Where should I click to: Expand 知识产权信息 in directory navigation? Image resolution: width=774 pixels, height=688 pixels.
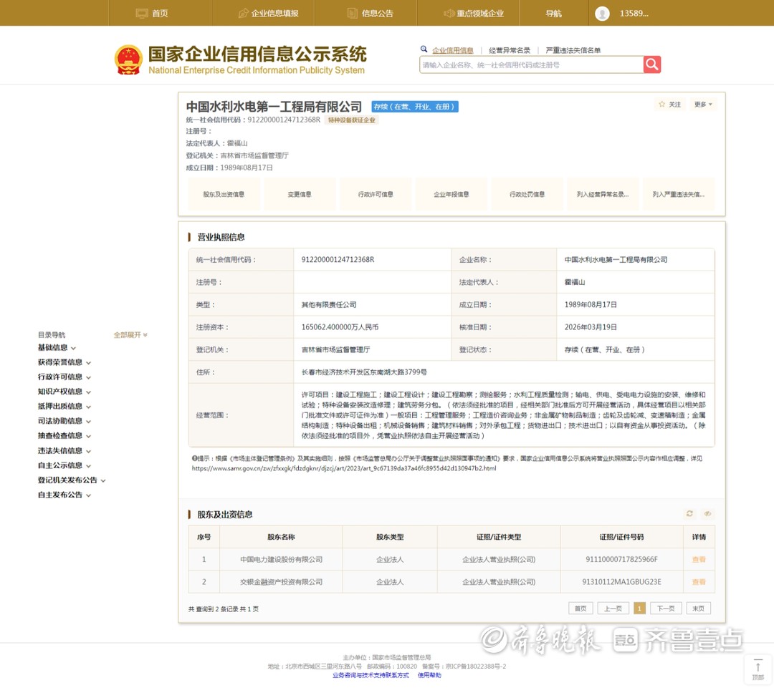64,392
